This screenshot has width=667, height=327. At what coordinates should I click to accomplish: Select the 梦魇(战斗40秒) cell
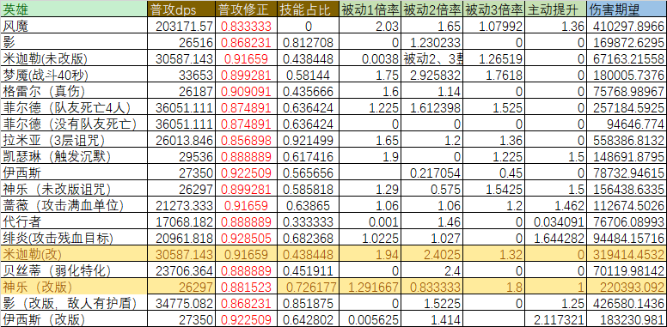click(x=74, y=76)
